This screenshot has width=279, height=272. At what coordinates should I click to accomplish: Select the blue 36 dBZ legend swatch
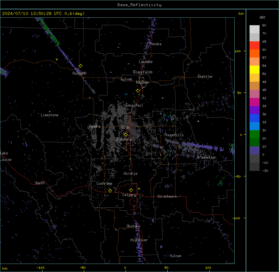(254, 118)
